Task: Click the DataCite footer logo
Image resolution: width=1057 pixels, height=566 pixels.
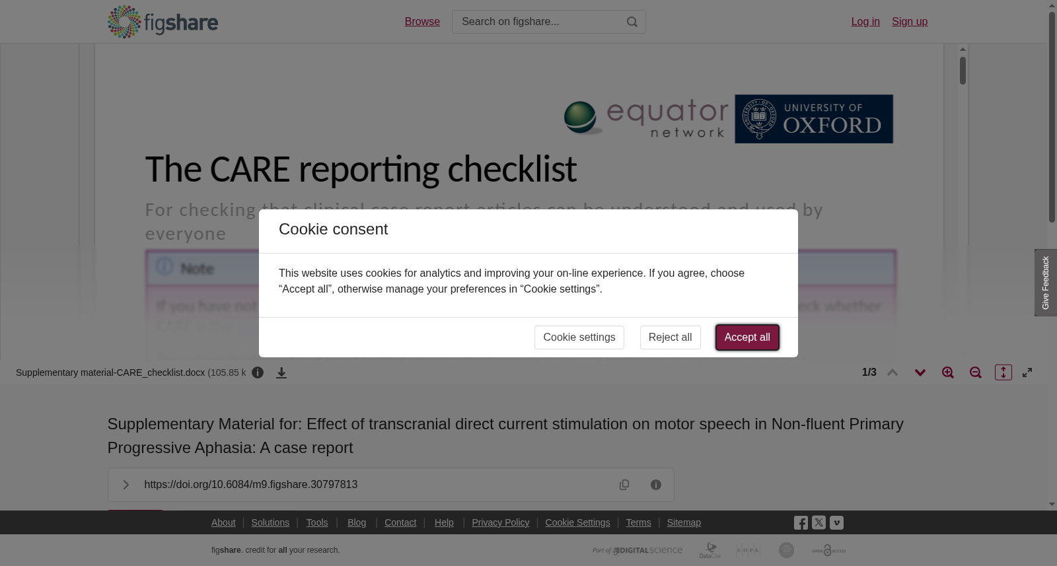Action: tap(710, 550)
